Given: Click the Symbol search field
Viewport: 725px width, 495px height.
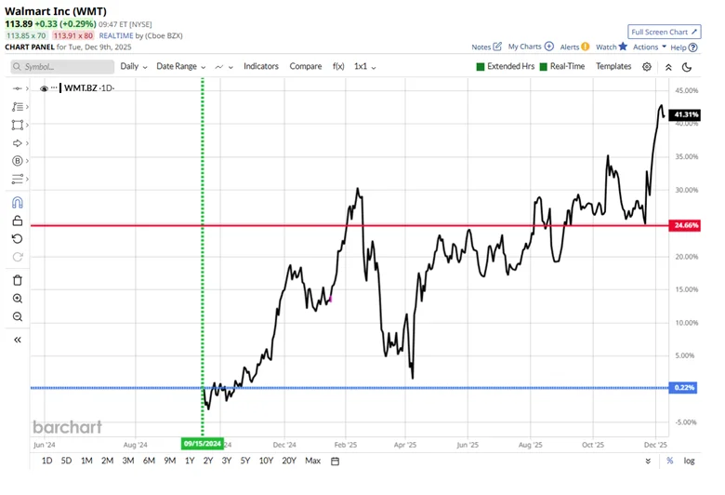Looking at the screenshot, I should pos(62,67).
